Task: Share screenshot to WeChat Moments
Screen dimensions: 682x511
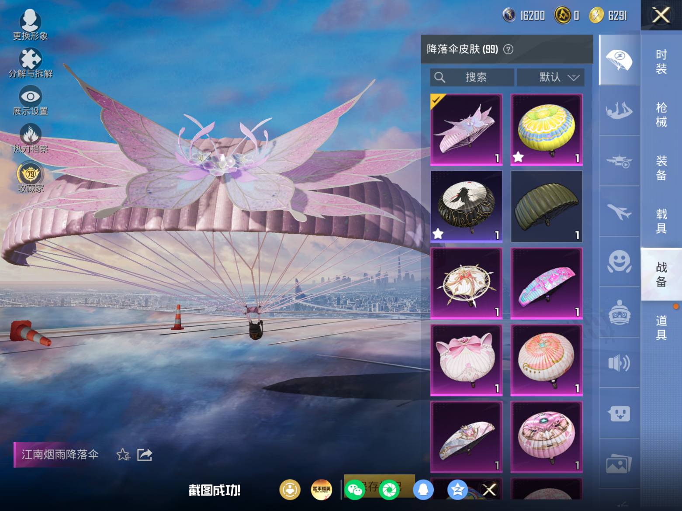Action: click(389, 490)
